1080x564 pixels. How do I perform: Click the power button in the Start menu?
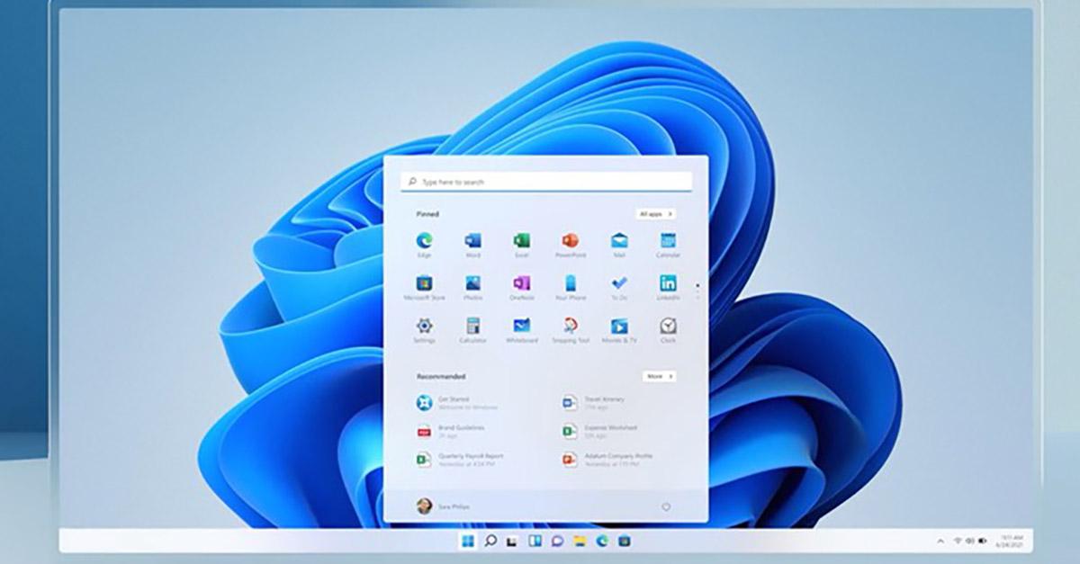(x=666, y=506)
